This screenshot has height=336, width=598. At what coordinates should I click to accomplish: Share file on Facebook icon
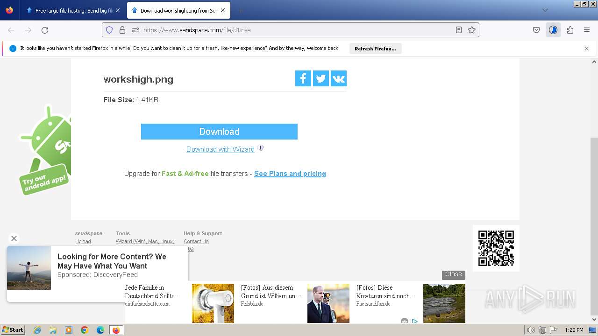point(303,78)
